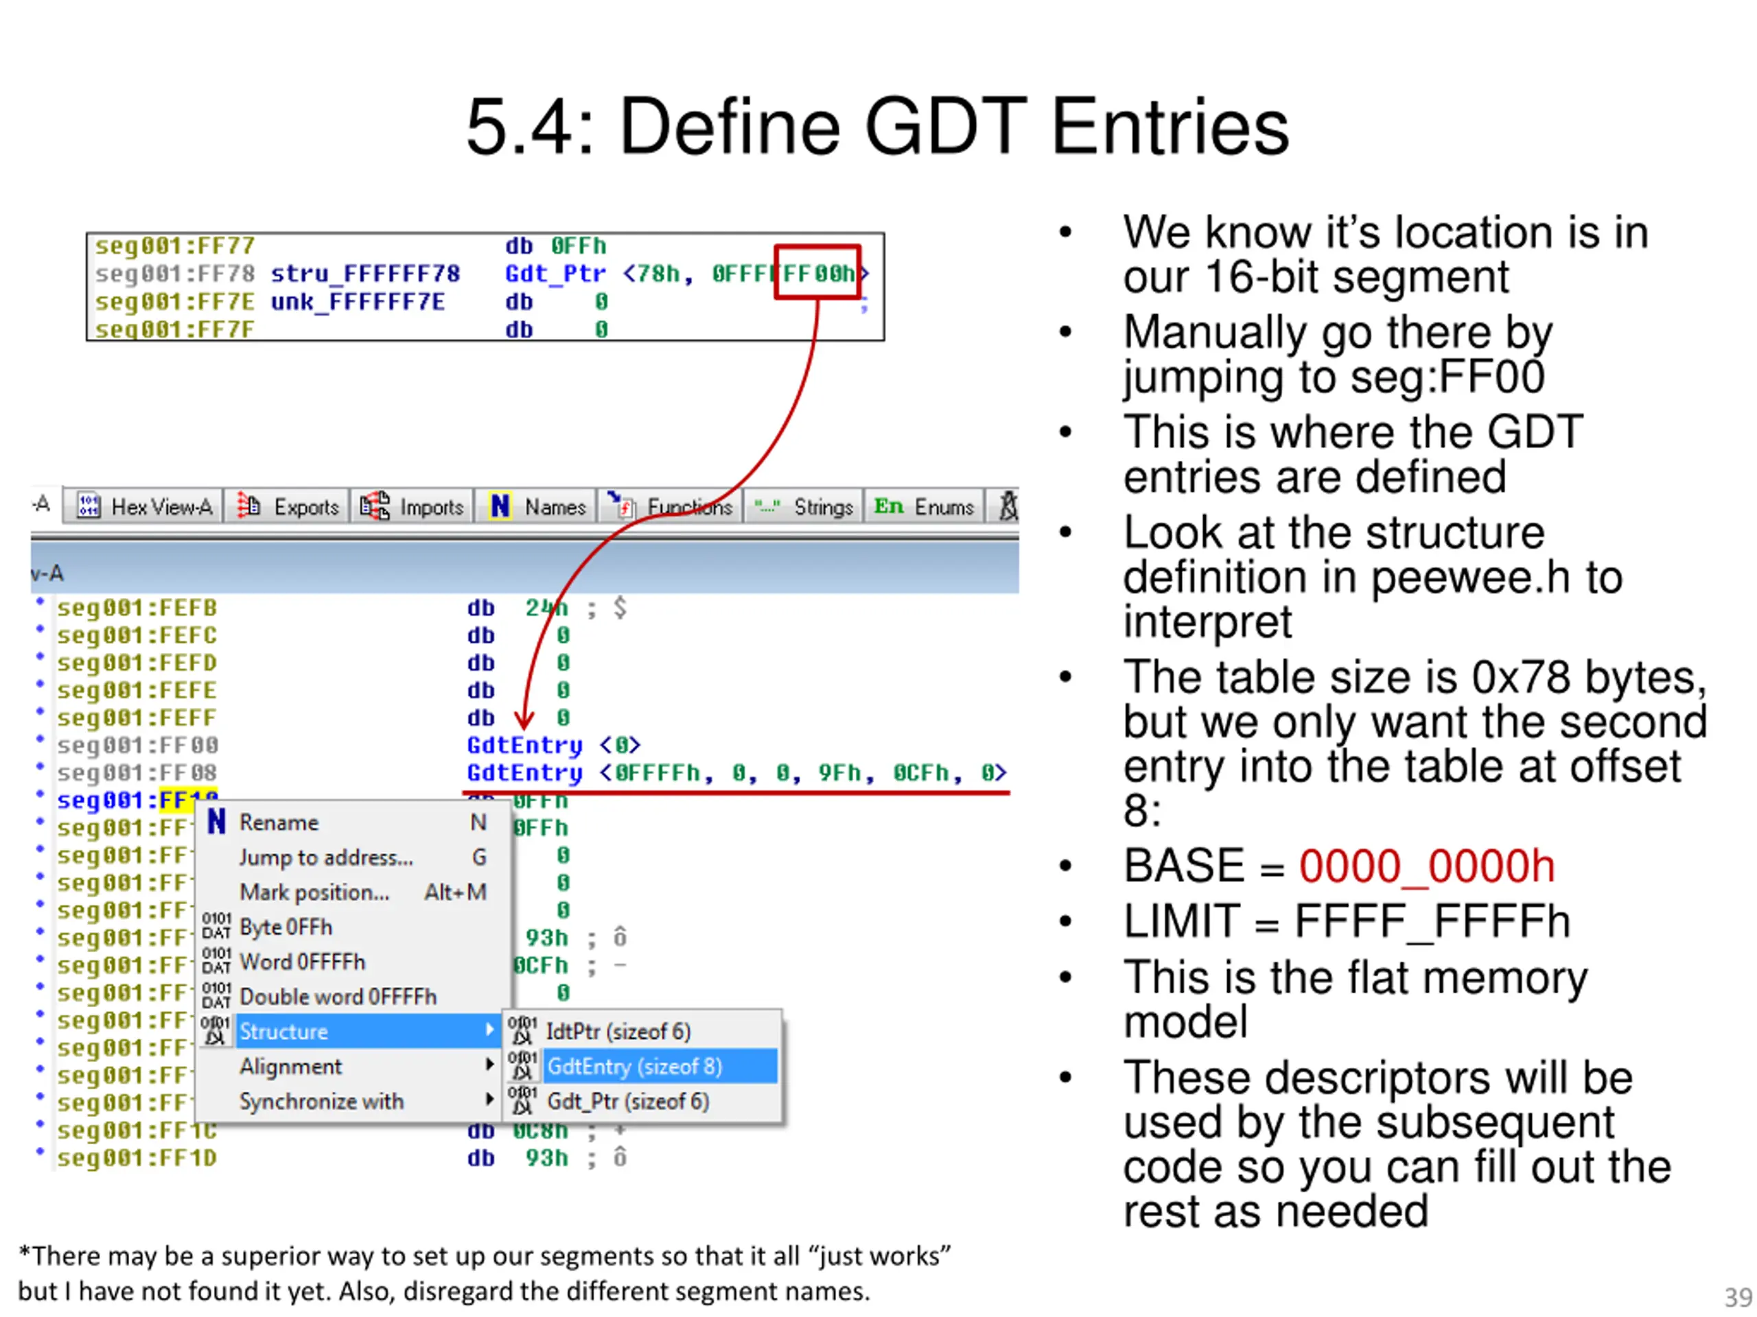
Task: Click the Imports tab icon
Action: coord(375,505)
